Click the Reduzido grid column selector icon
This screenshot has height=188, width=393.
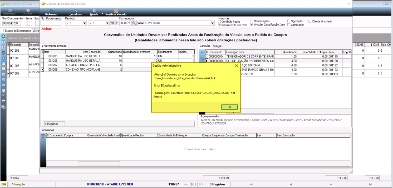pos(8,45)
